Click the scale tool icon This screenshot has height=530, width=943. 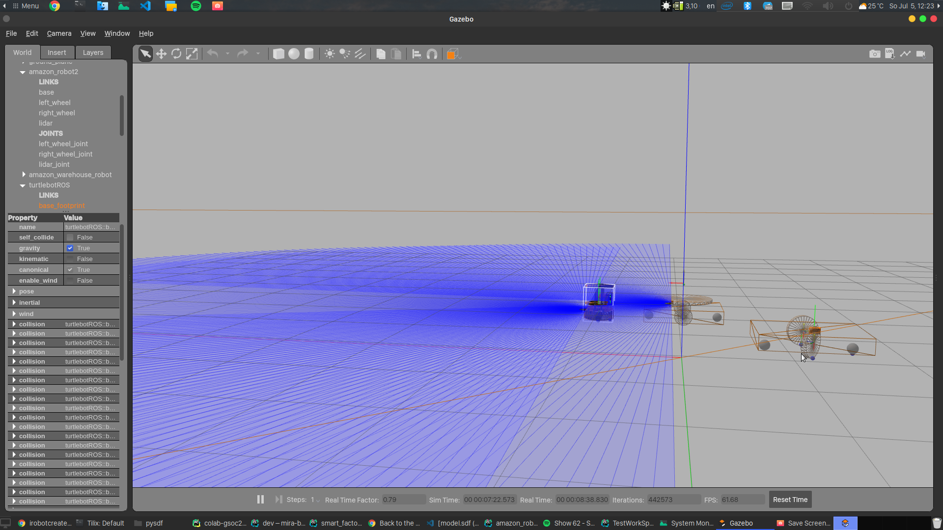(x=192, y=53)
